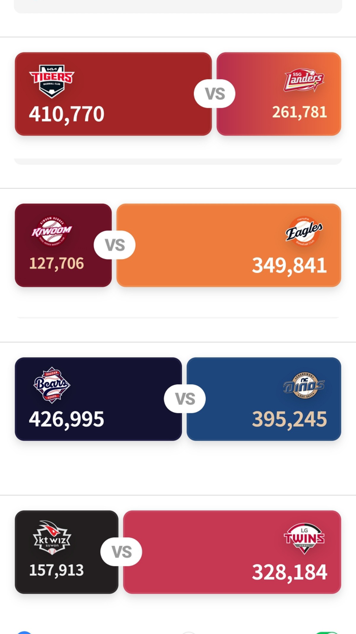Click the VS badge between Tigers and Landers
Screen dimensions: 356x634
214,94
